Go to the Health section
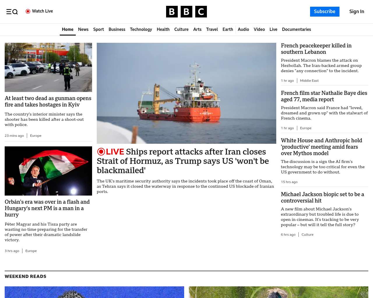The width and height of the screenshot is (373, 298). point(163,29)
